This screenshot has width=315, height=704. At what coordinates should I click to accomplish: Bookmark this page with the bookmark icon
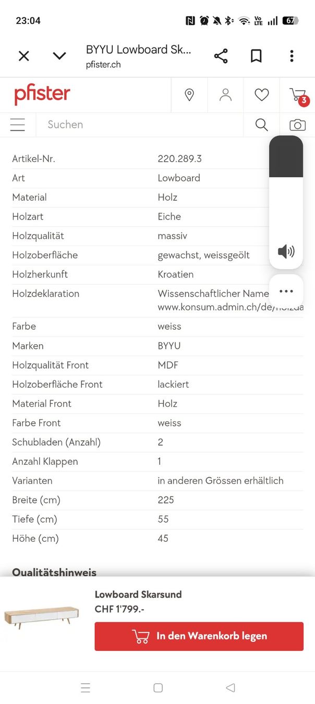pos(256,56)
